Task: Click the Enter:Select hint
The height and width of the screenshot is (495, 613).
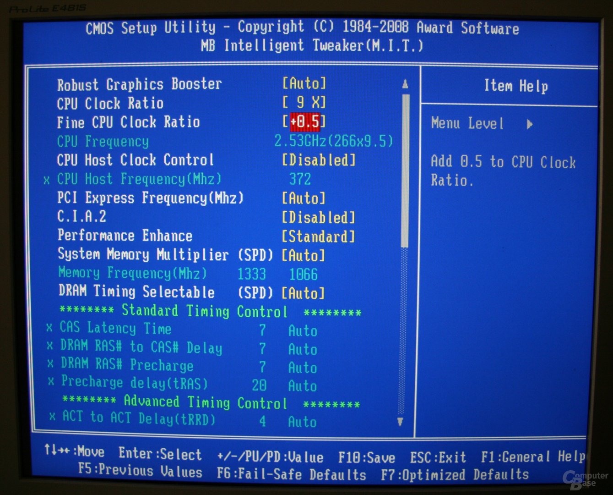Action: pyautogui.click(x=160, y=454)
